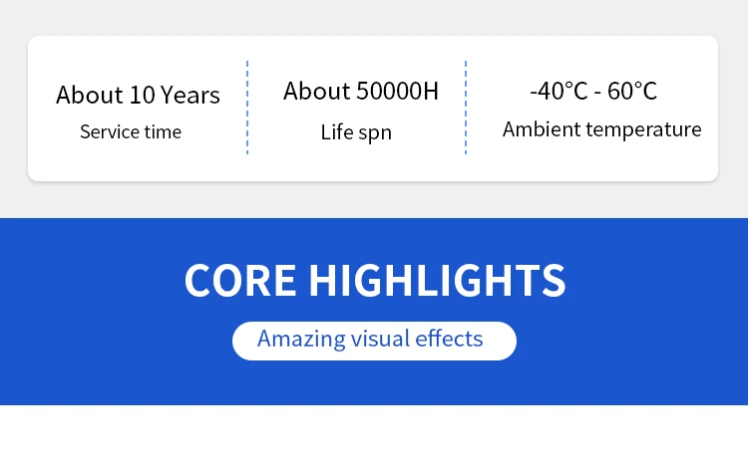This screenshot has width=748, height=469.
Task: Click the dashed divider before Ambient temperature
Action: [x=466, y=108]
